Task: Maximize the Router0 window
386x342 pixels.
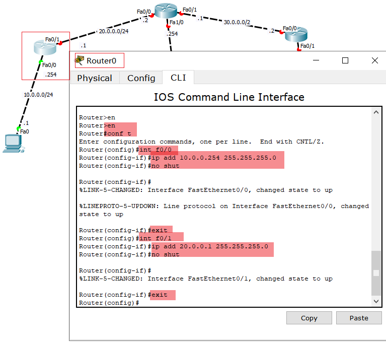Action: point(345,60)
